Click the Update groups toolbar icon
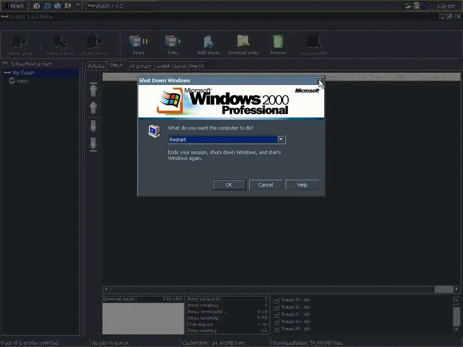The height and width of the screenshot is (347, 463). pyautogui.click(x=95, y=42)
